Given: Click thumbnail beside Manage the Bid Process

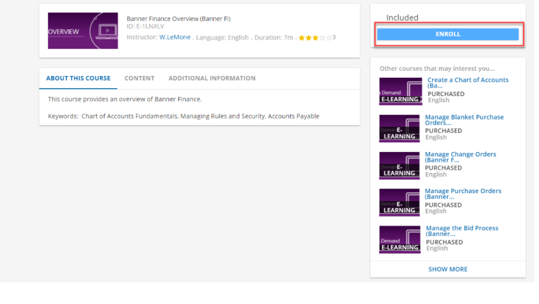Looking at the screenshot, I should tap(400, 239).
